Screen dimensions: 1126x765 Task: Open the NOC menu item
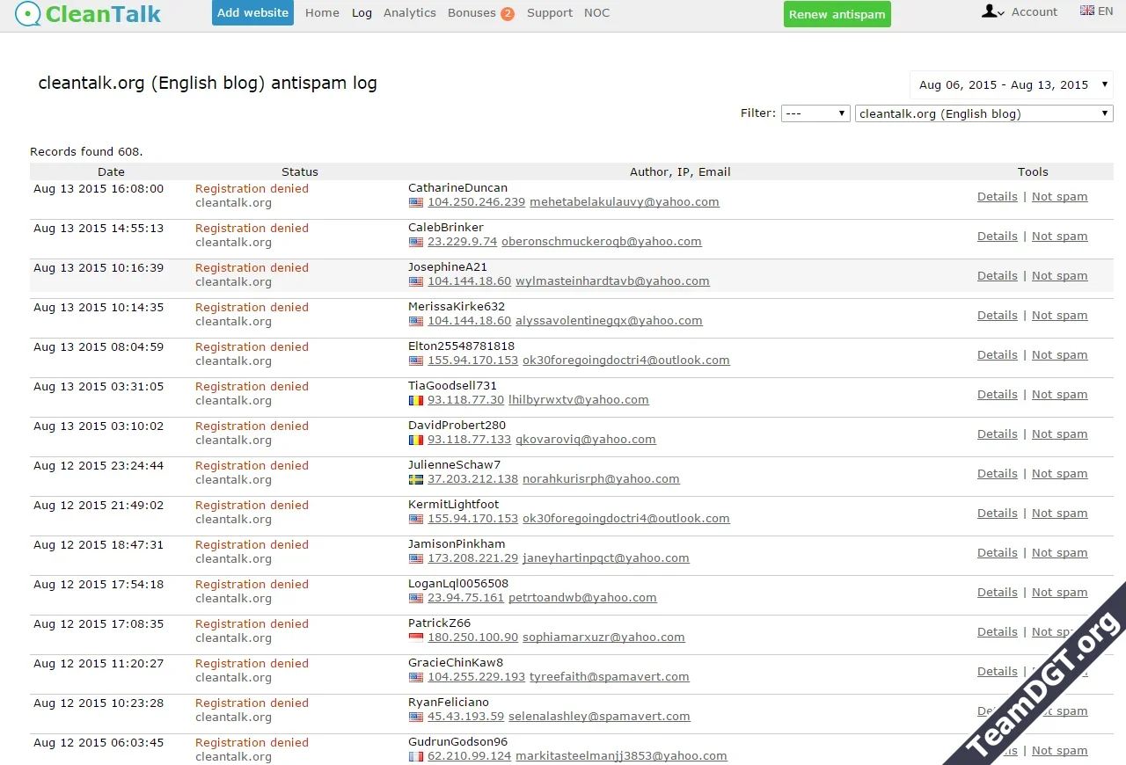point(596,13)
